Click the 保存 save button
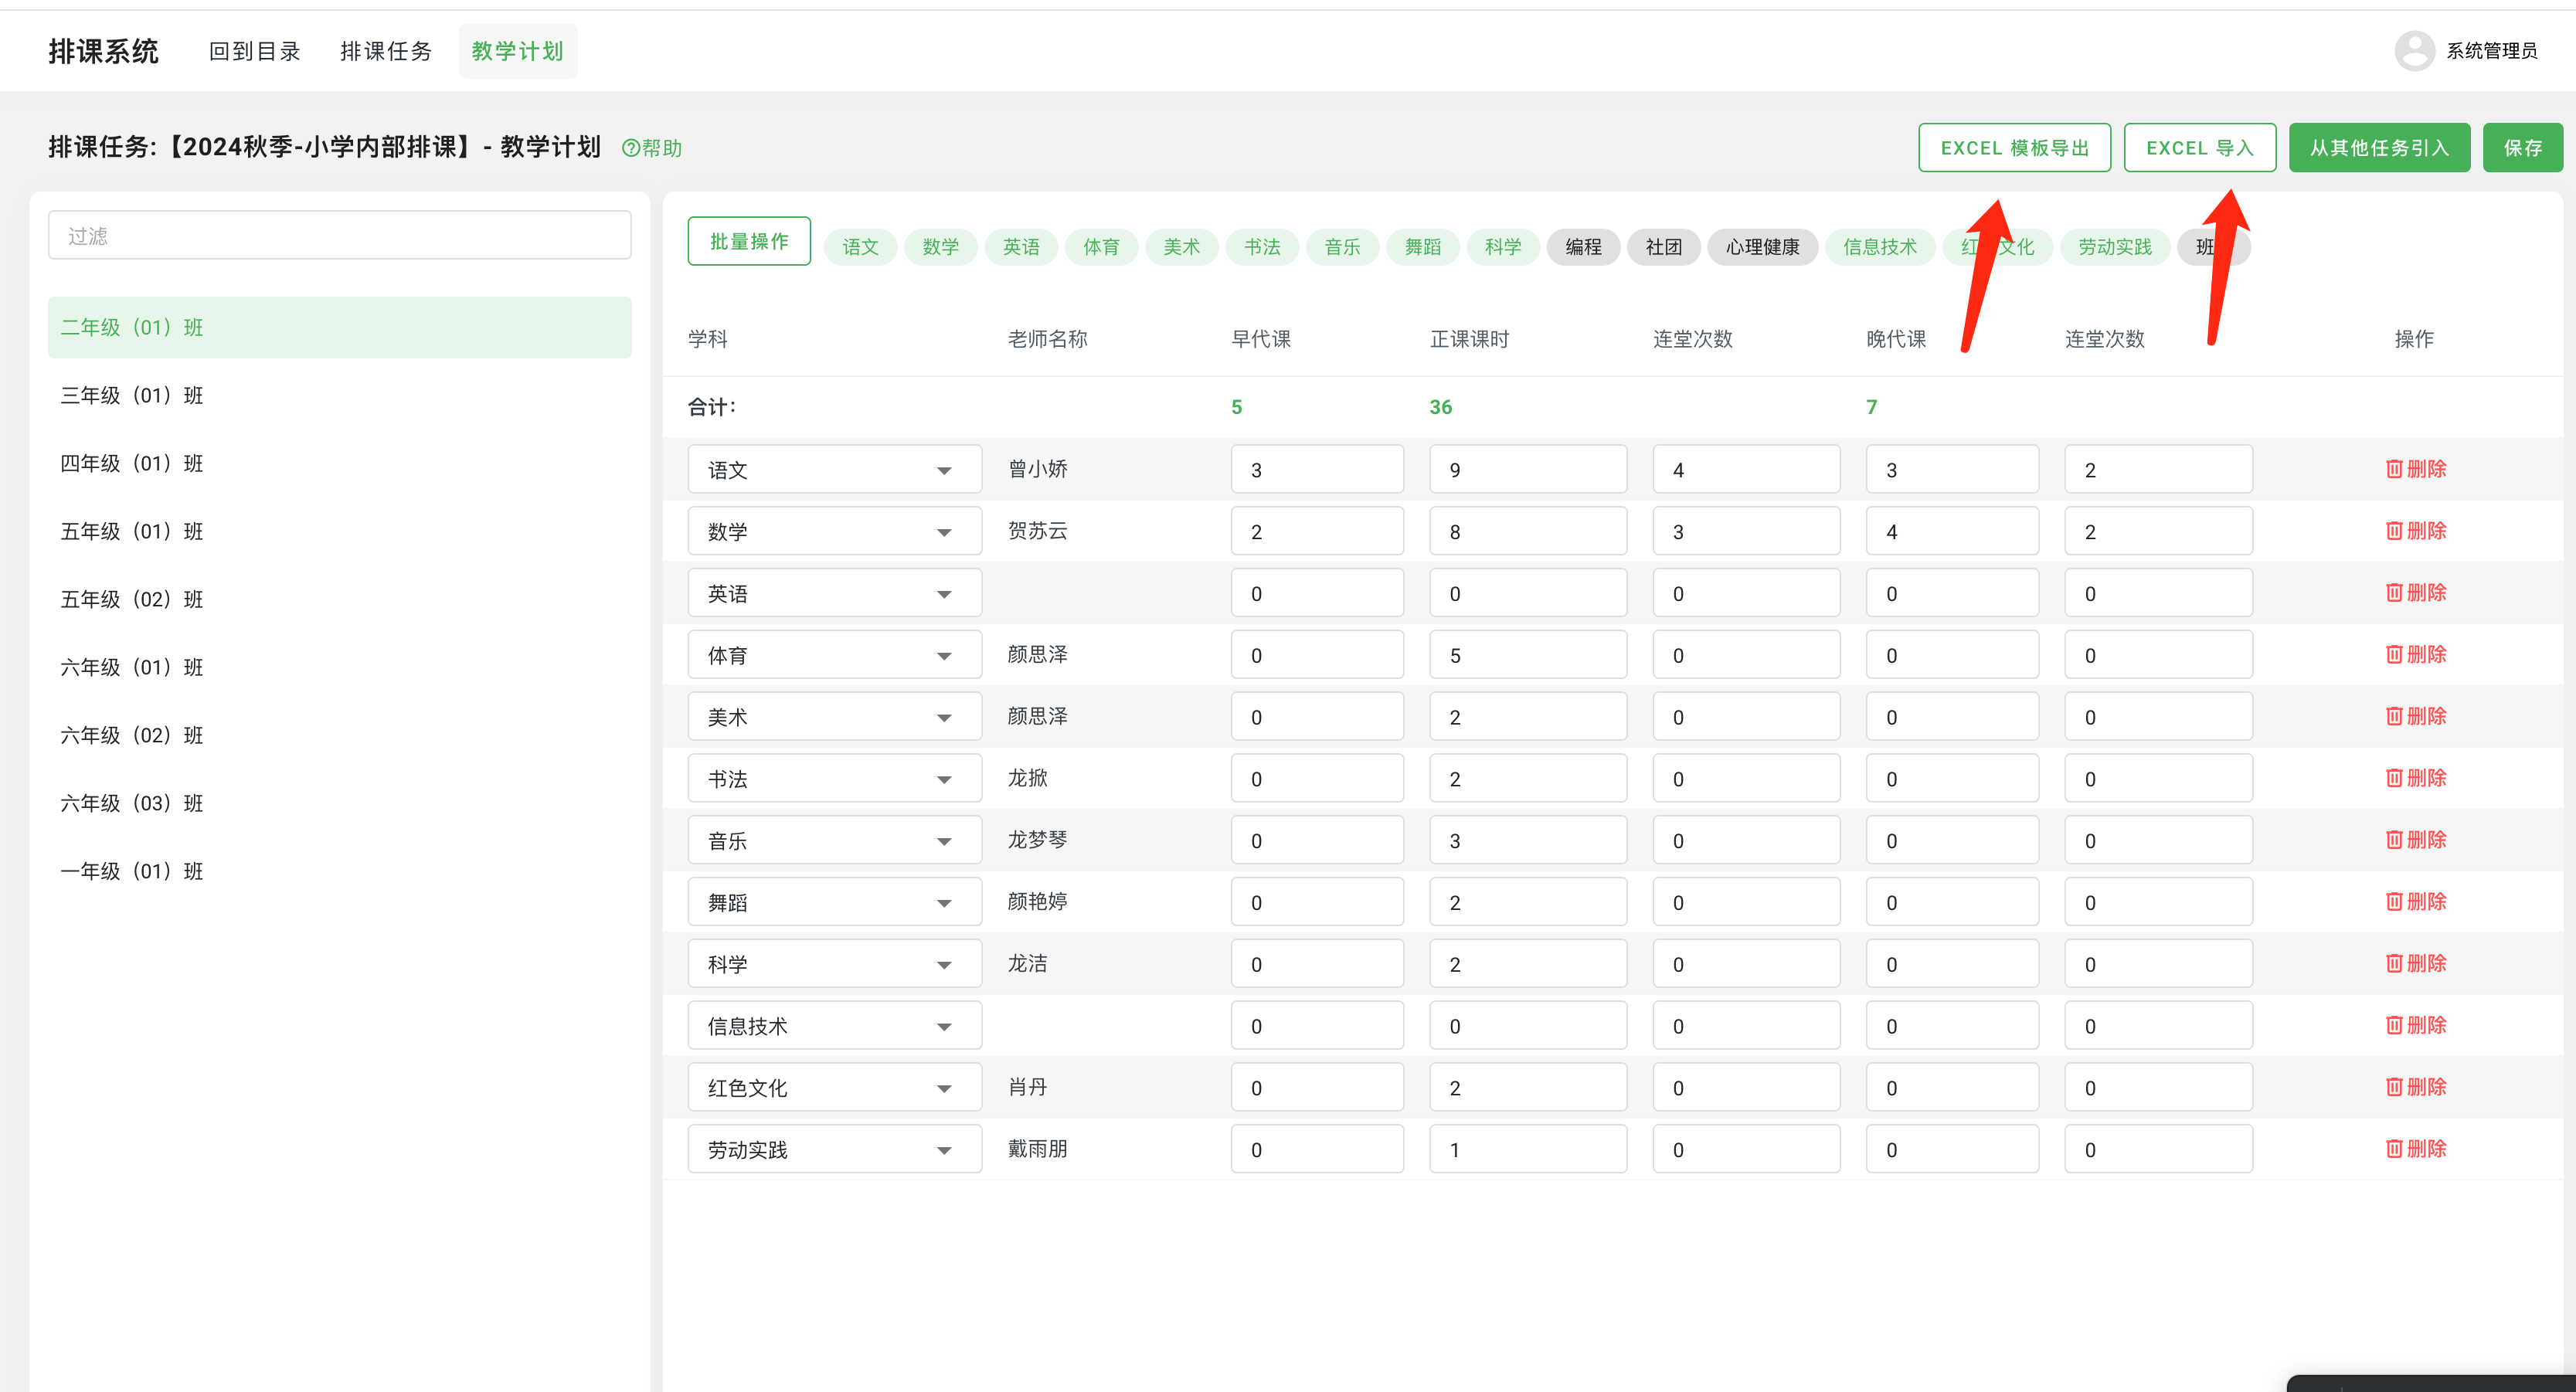Screen dimensions: 2576x1392 coord(2522,147)
